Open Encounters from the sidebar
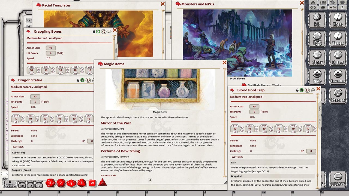349x196 pixels. 338,77
